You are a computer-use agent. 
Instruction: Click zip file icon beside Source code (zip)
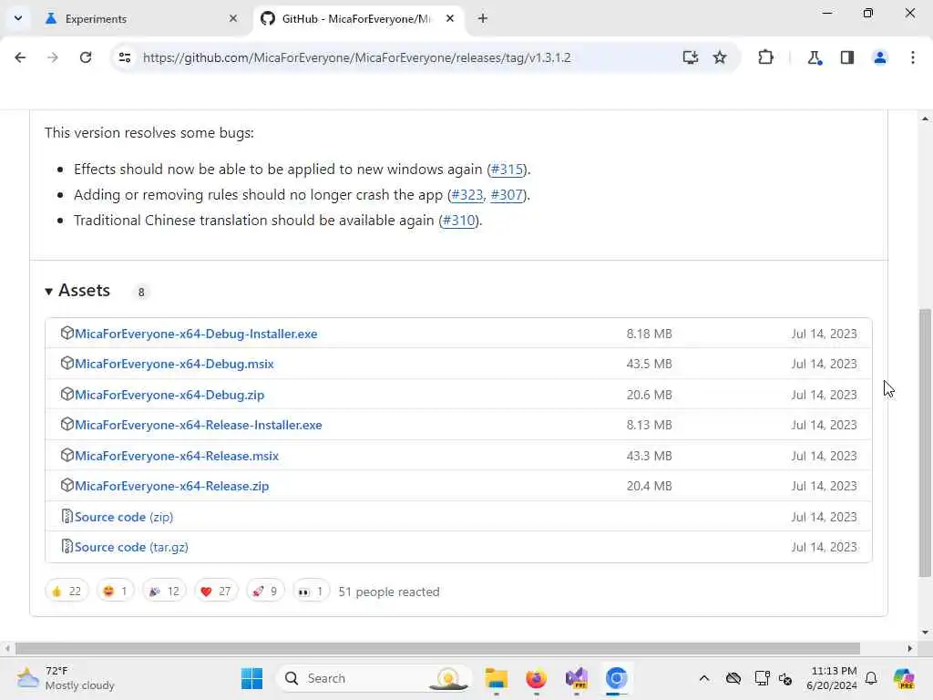coord(67,517)
